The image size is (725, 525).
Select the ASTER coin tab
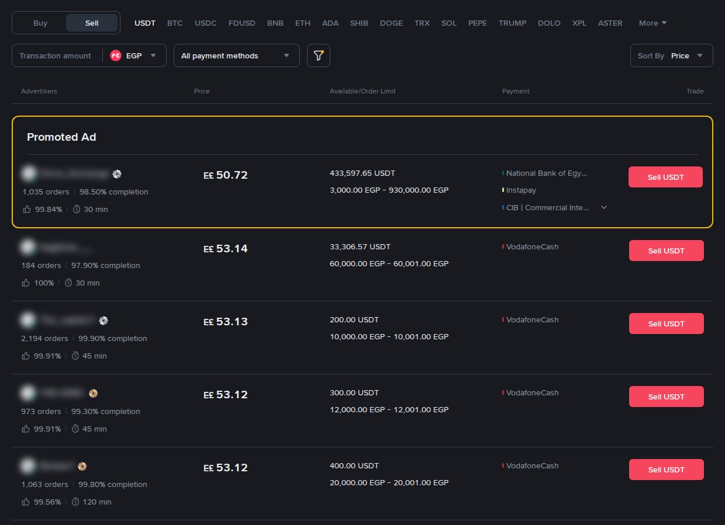point(610,23)
